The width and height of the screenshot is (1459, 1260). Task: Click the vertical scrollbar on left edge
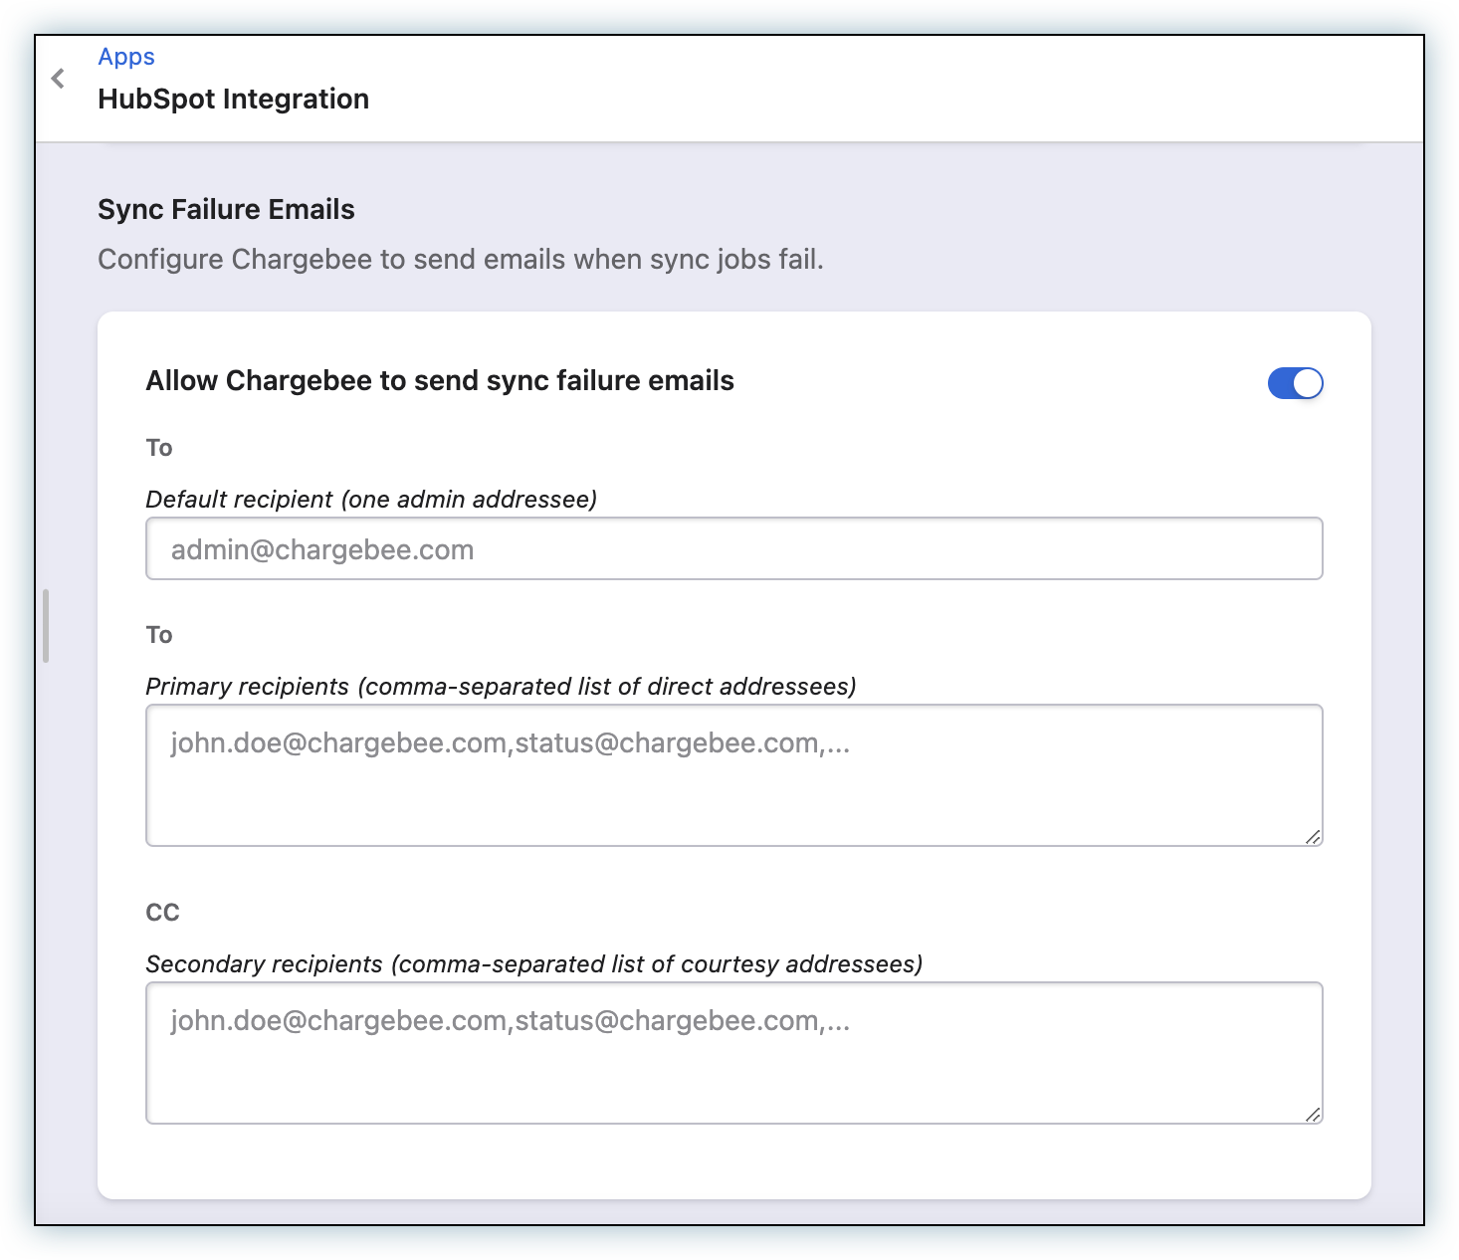[46, 626]
